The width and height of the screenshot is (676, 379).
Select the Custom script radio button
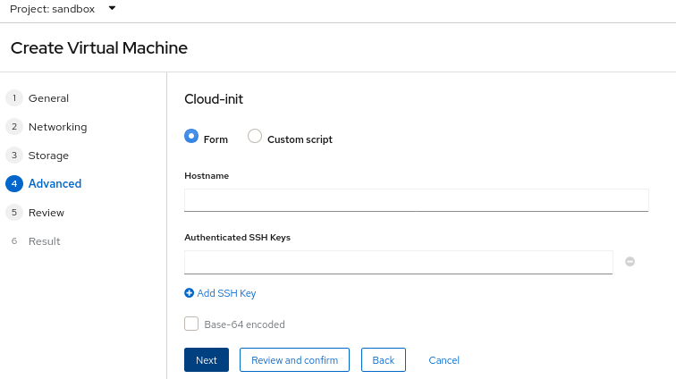(x=255, y=137)
